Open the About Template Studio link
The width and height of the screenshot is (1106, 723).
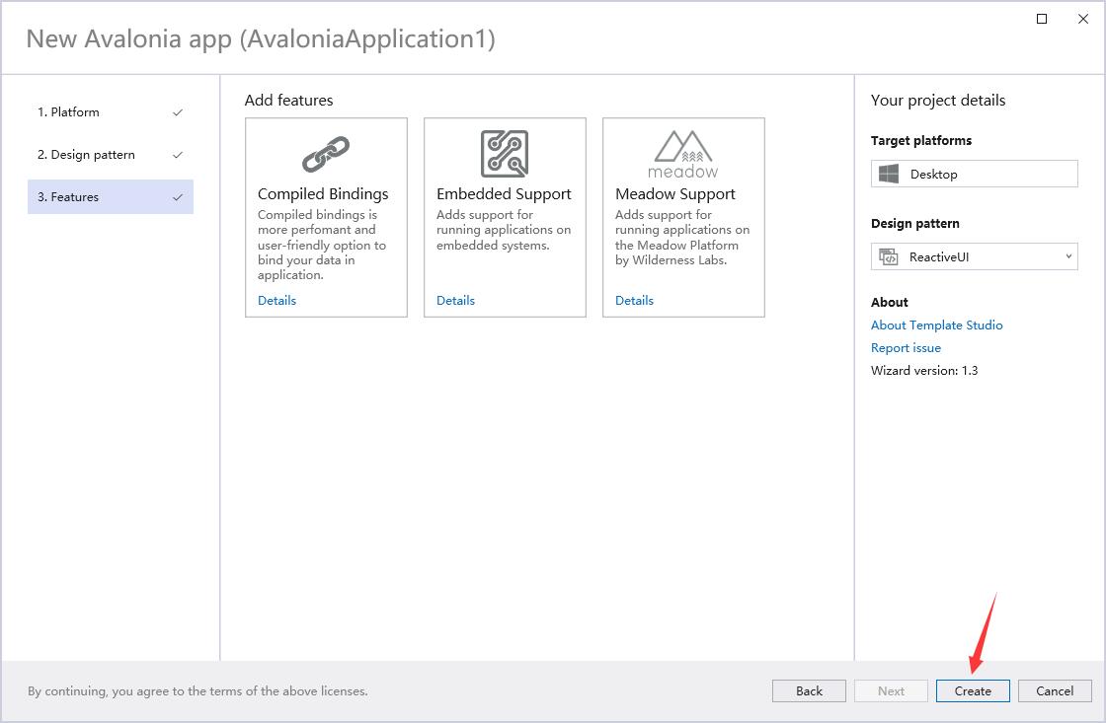[936, 325]
